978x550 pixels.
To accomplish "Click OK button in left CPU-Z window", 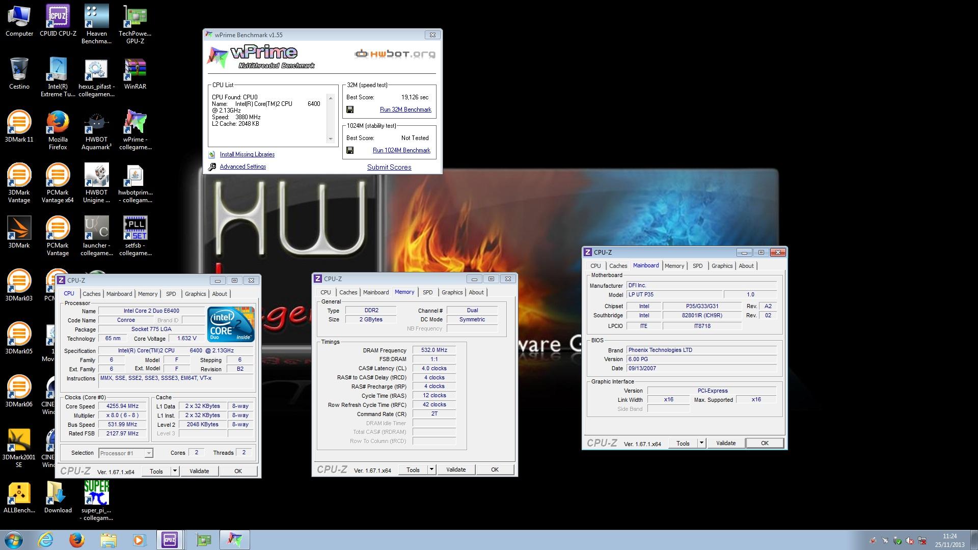I will point(238,471).
